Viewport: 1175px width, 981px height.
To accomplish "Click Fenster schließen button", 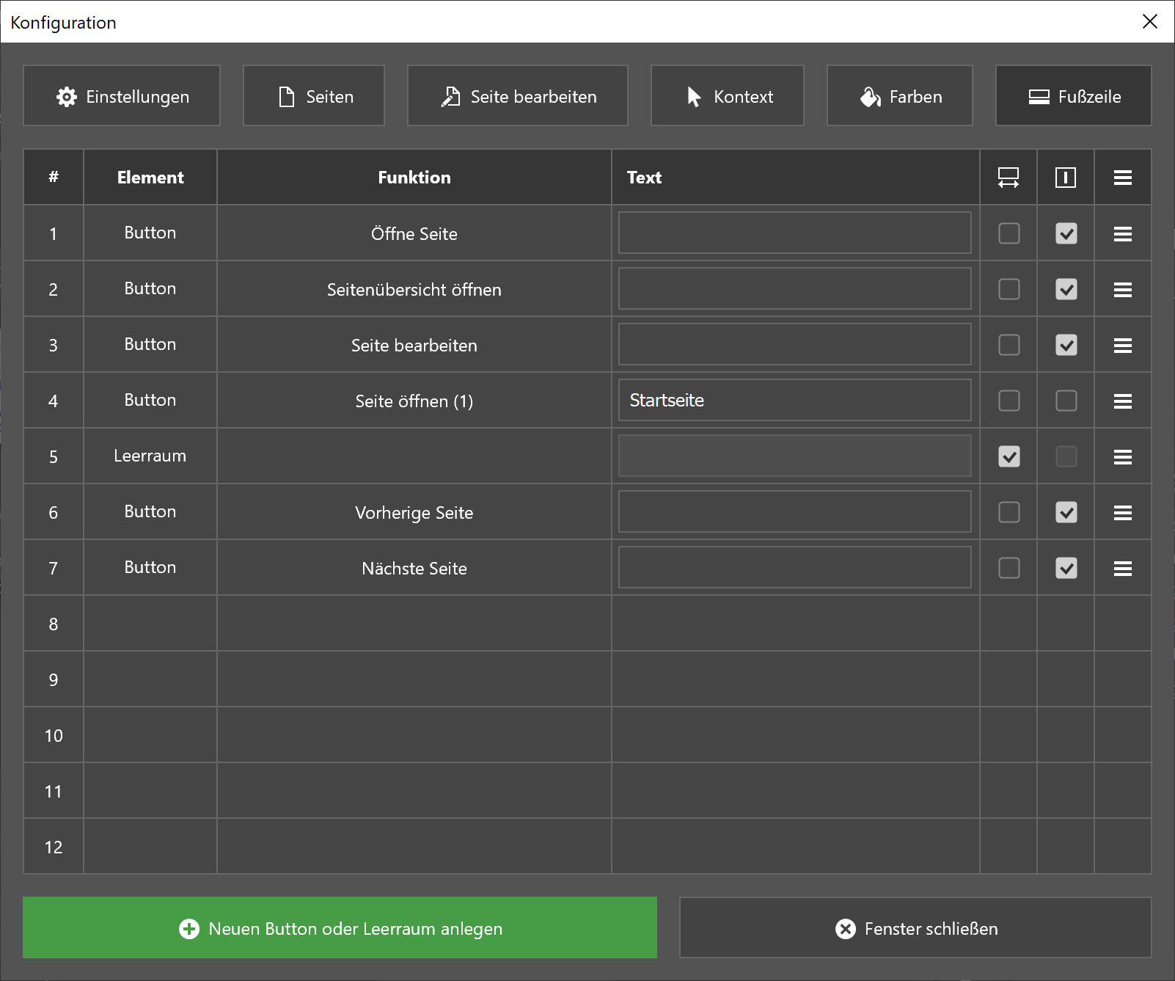I will [x=915, y=927].
